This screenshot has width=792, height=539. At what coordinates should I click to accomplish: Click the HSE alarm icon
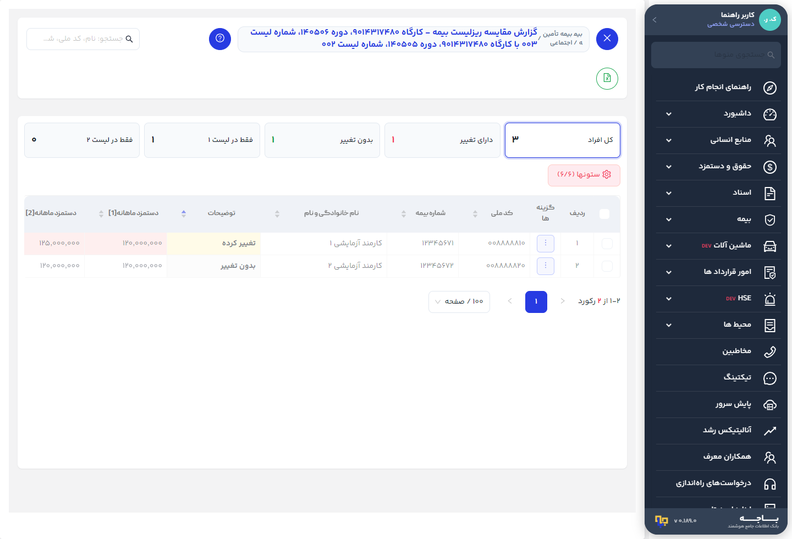point(770,299)
